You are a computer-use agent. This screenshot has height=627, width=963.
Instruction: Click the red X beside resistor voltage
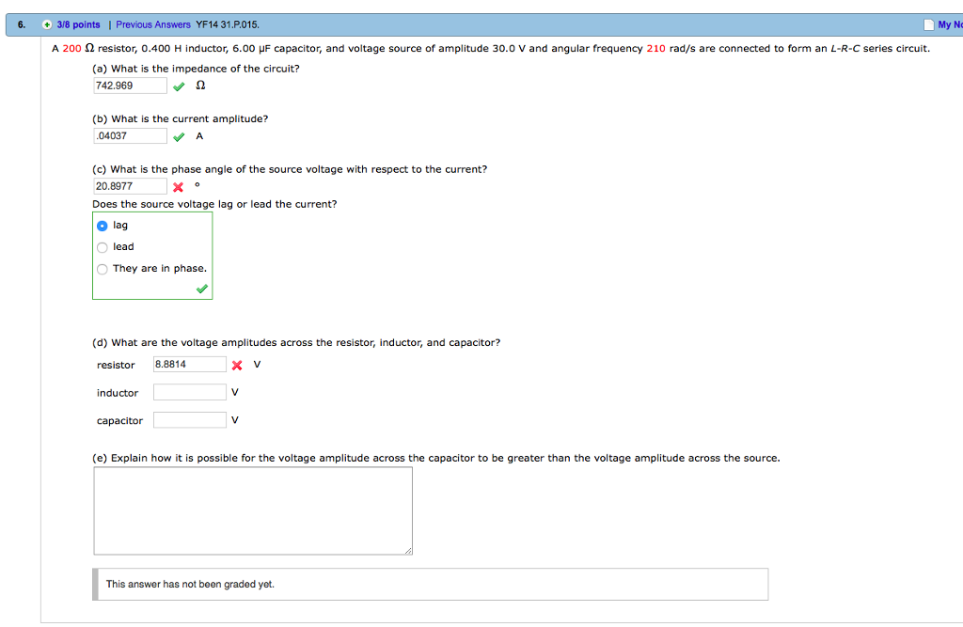237,366
